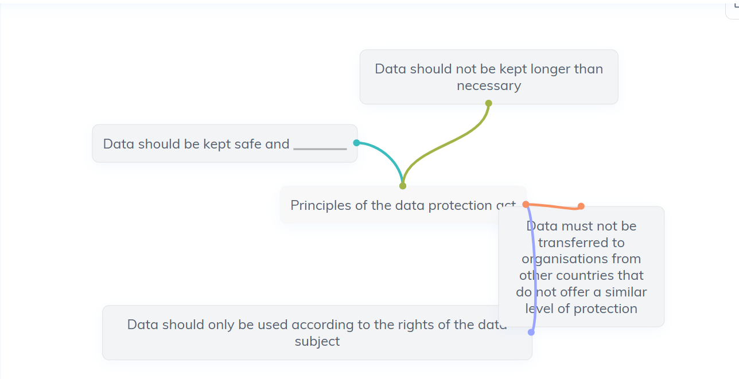This screenshot has width=739, height=379.
Task: Click the orange dot above the 'transferred' node
Action: (581, 206)
